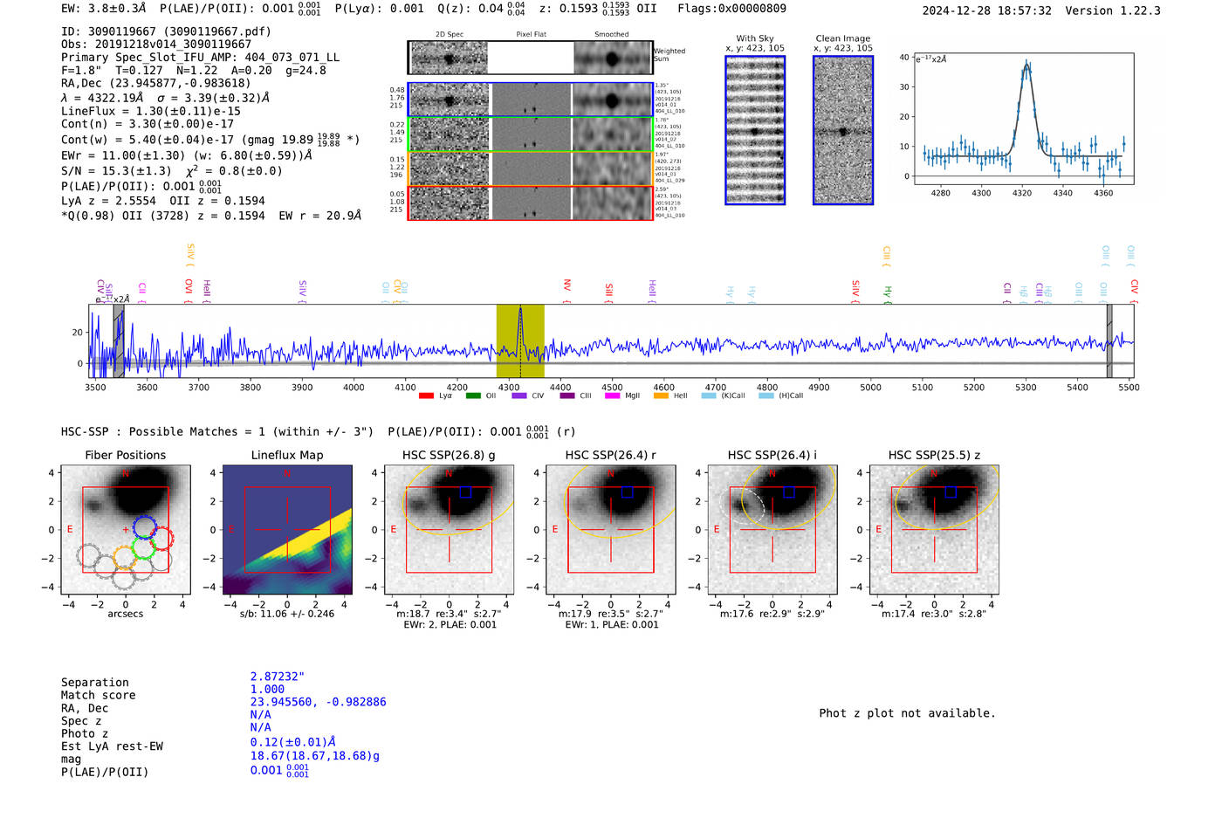Select the orange-outlined fiber 2D spectrum row

[x=530, y=168]
